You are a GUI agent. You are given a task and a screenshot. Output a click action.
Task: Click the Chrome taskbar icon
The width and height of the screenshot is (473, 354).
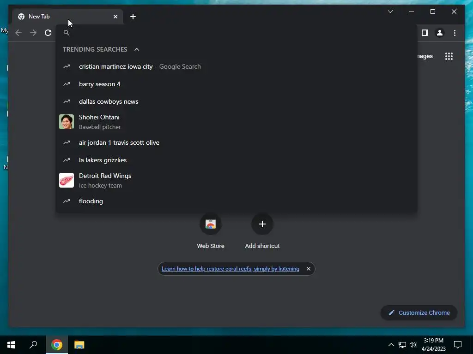(57, 345)
